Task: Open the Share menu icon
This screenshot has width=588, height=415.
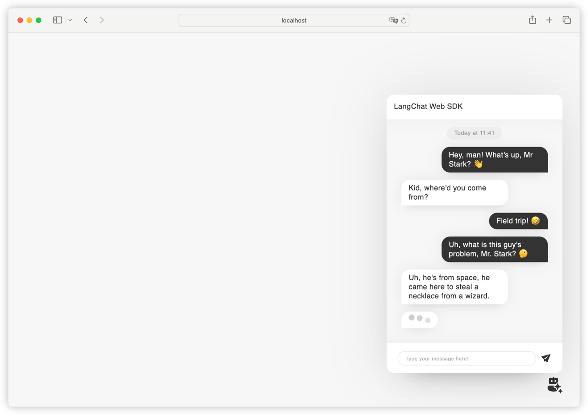Action: (x=532, y=20)
